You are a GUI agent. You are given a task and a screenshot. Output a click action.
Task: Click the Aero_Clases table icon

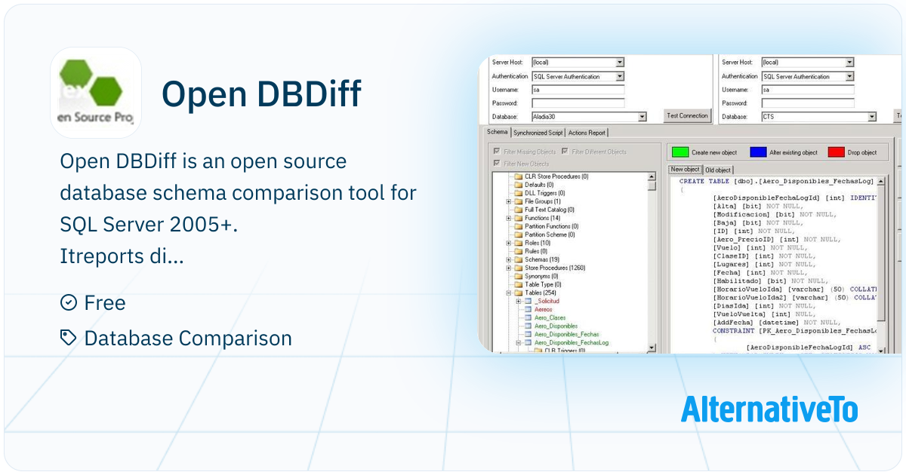pyautogui.click(x=528, y=317)
